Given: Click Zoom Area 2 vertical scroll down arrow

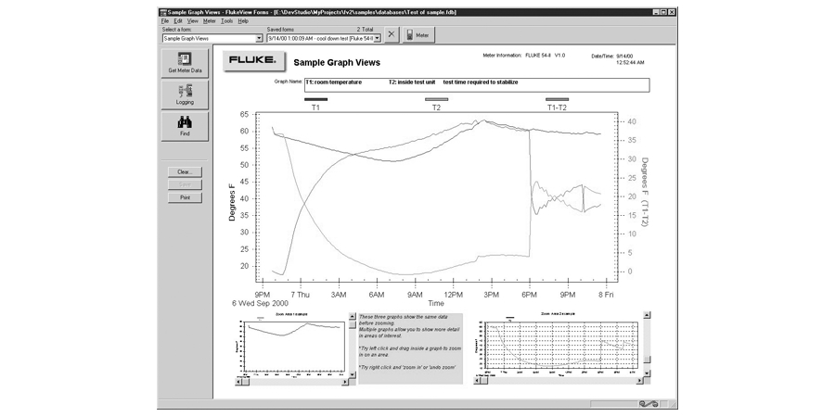Looking at the screenshot, I should (647, 373).
